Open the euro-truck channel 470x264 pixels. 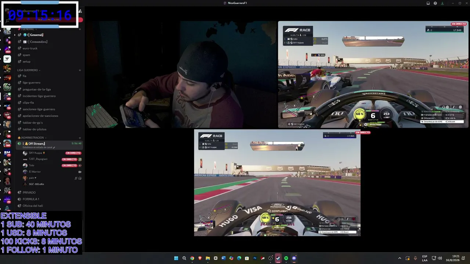click(x=50, y=48)
